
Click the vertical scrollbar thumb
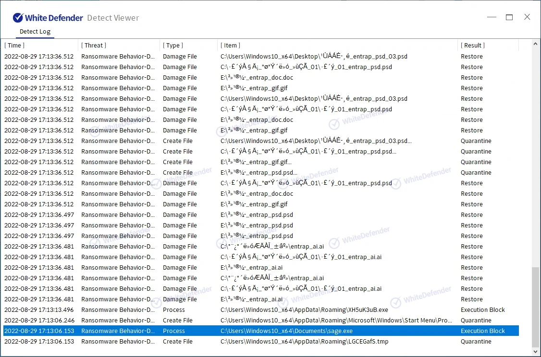click(536, 307)
